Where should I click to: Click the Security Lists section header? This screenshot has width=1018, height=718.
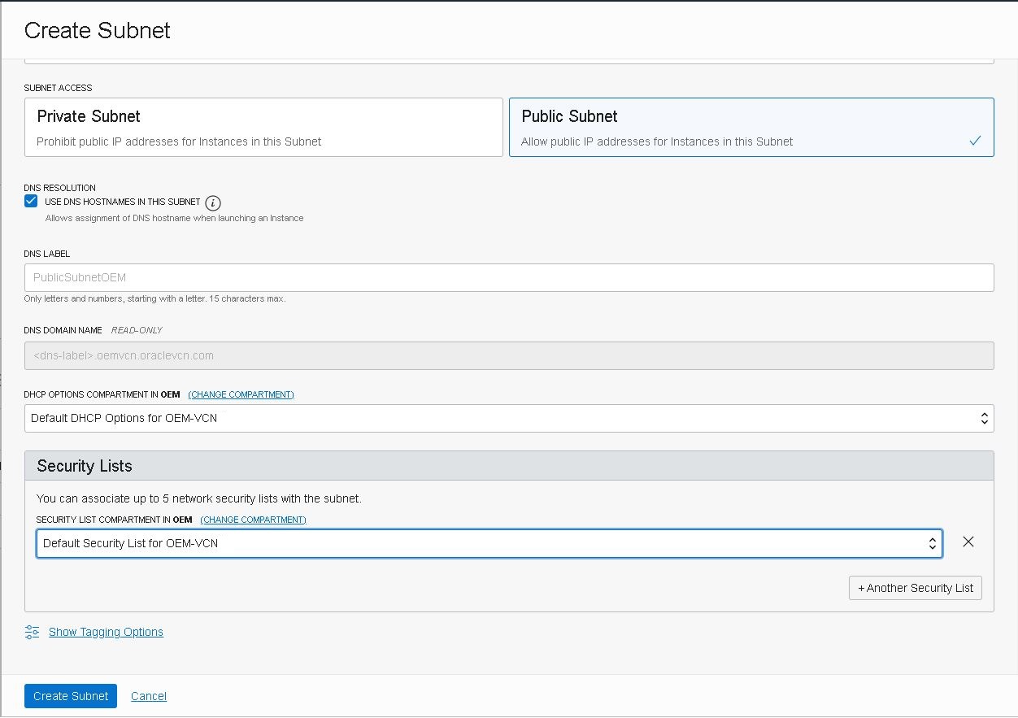click(84, 466)
